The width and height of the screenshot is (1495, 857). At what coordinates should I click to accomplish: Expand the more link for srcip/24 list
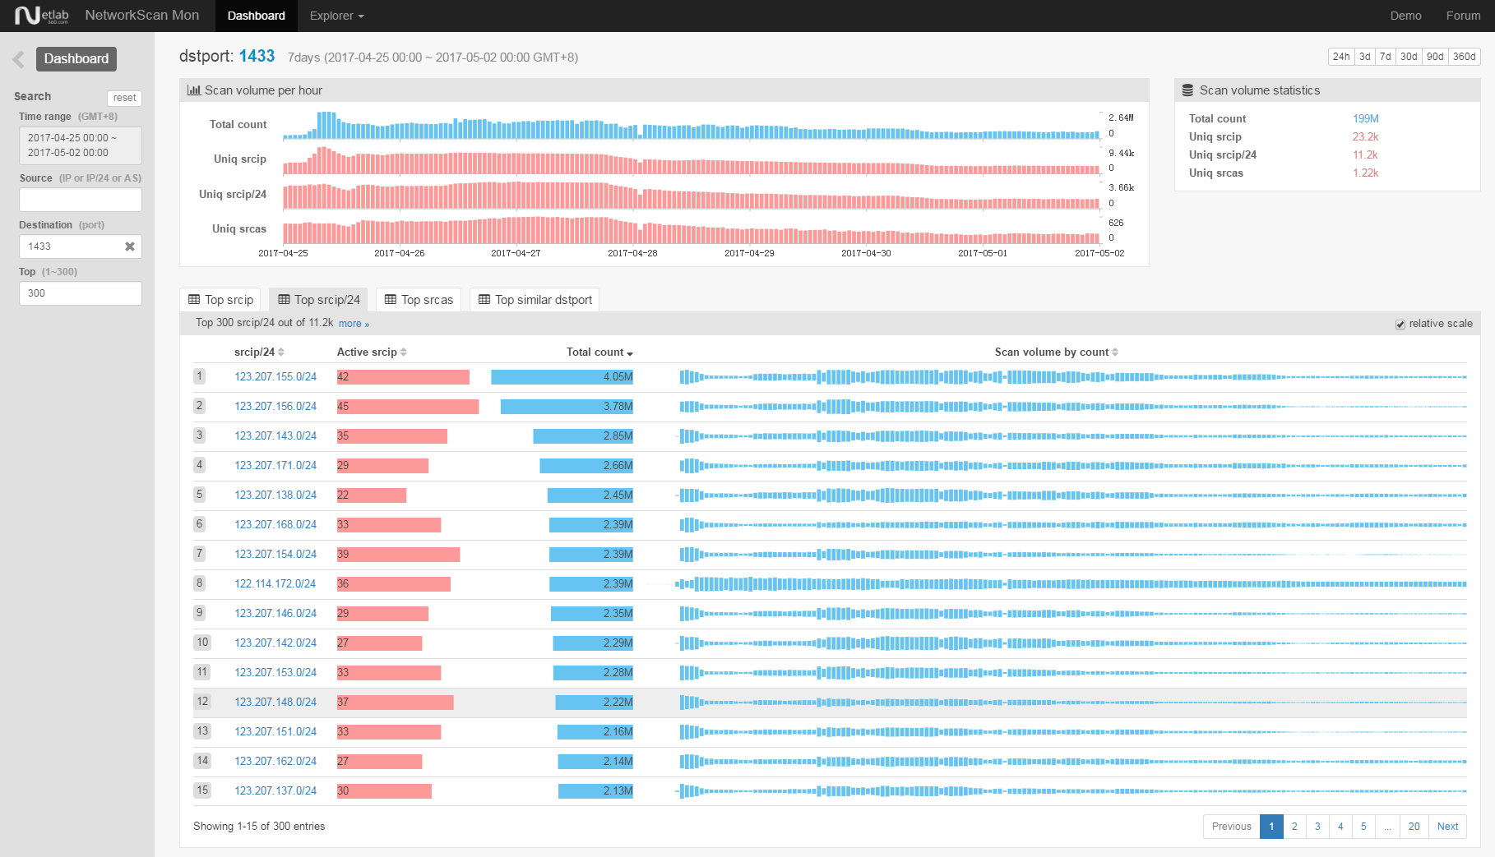click(x=354, y=324)
